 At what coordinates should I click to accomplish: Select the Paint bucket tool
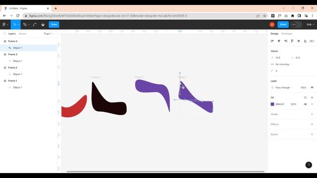[43, 25]
